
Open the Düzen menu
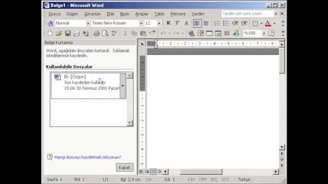72,14
